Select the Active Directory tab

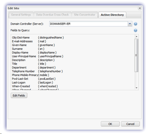click(112, 15)
